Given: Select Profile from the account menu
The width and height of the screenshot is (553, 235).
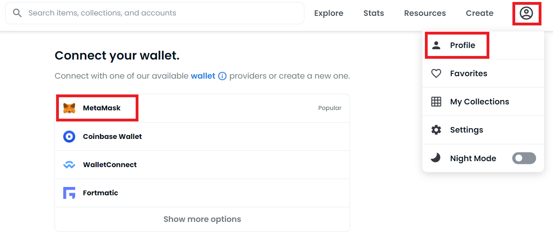Looking at the screenshot, I should point(462,45).
